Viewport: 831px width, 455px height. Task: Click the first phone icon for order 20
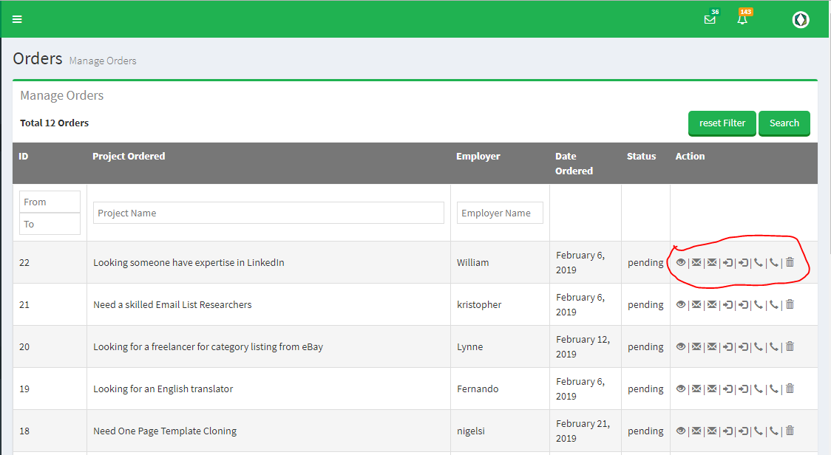pyautogui.click(x=759, y=346)
